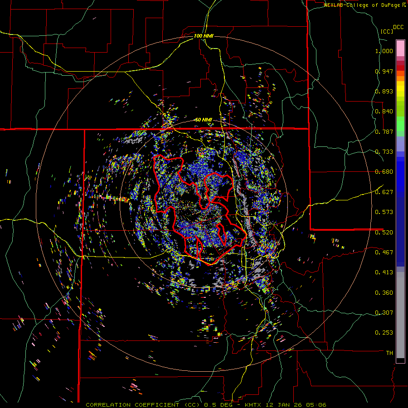Image resolution: width=408 pixels, height=408 pixels.
Task: Select the 0.627 legend value
Action: [384, 192]
